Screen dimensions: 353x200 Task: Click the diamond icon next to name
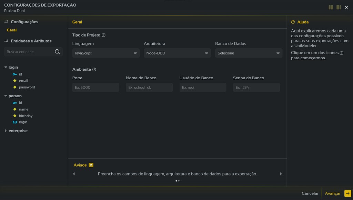(15, 109)
